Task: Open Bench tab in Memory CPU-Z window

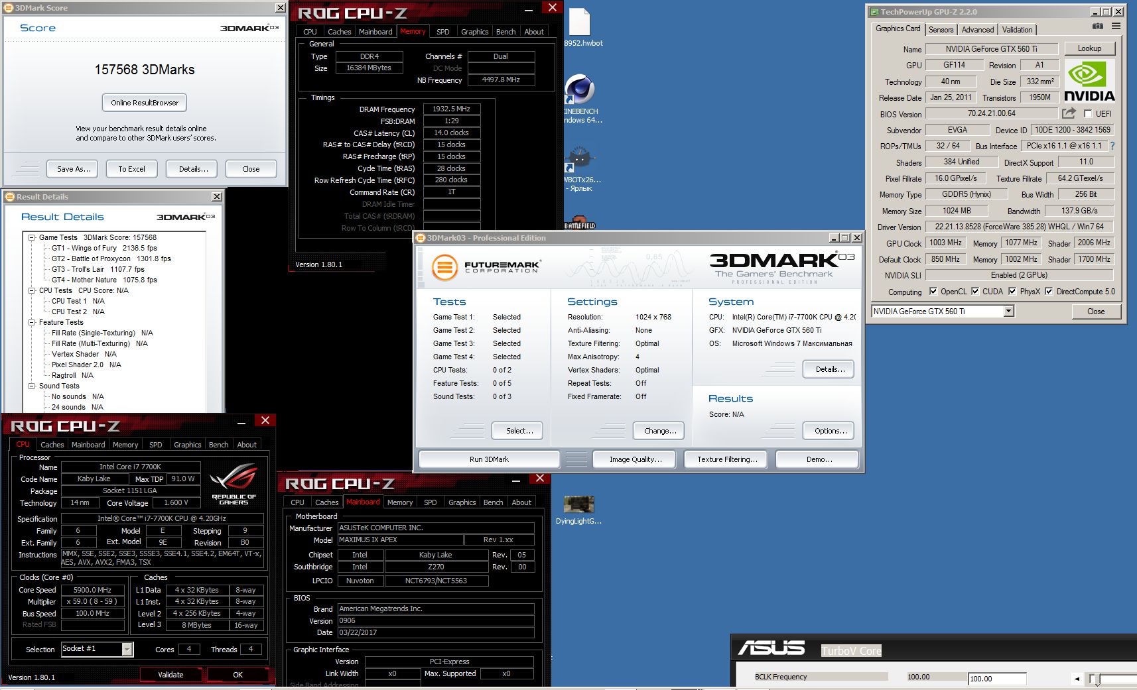Action: pos(505,32)
